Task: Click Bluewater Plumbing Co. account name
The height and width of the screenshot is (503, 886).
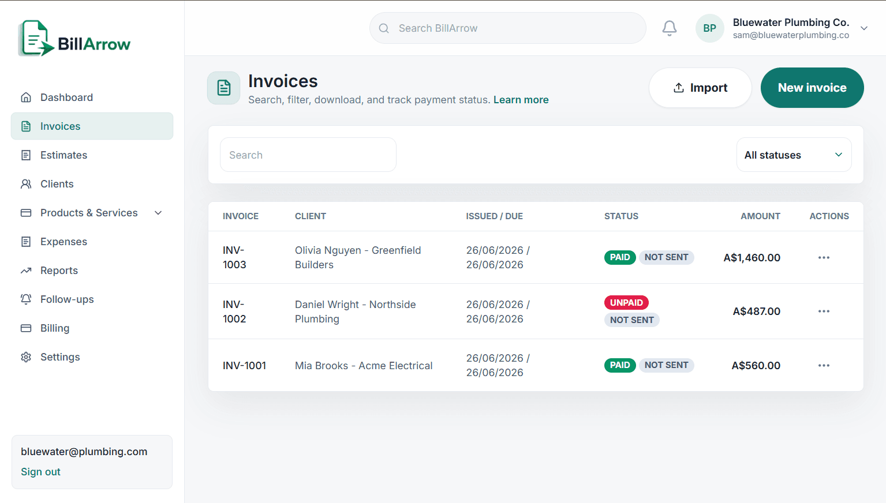Action: [791, 22]
